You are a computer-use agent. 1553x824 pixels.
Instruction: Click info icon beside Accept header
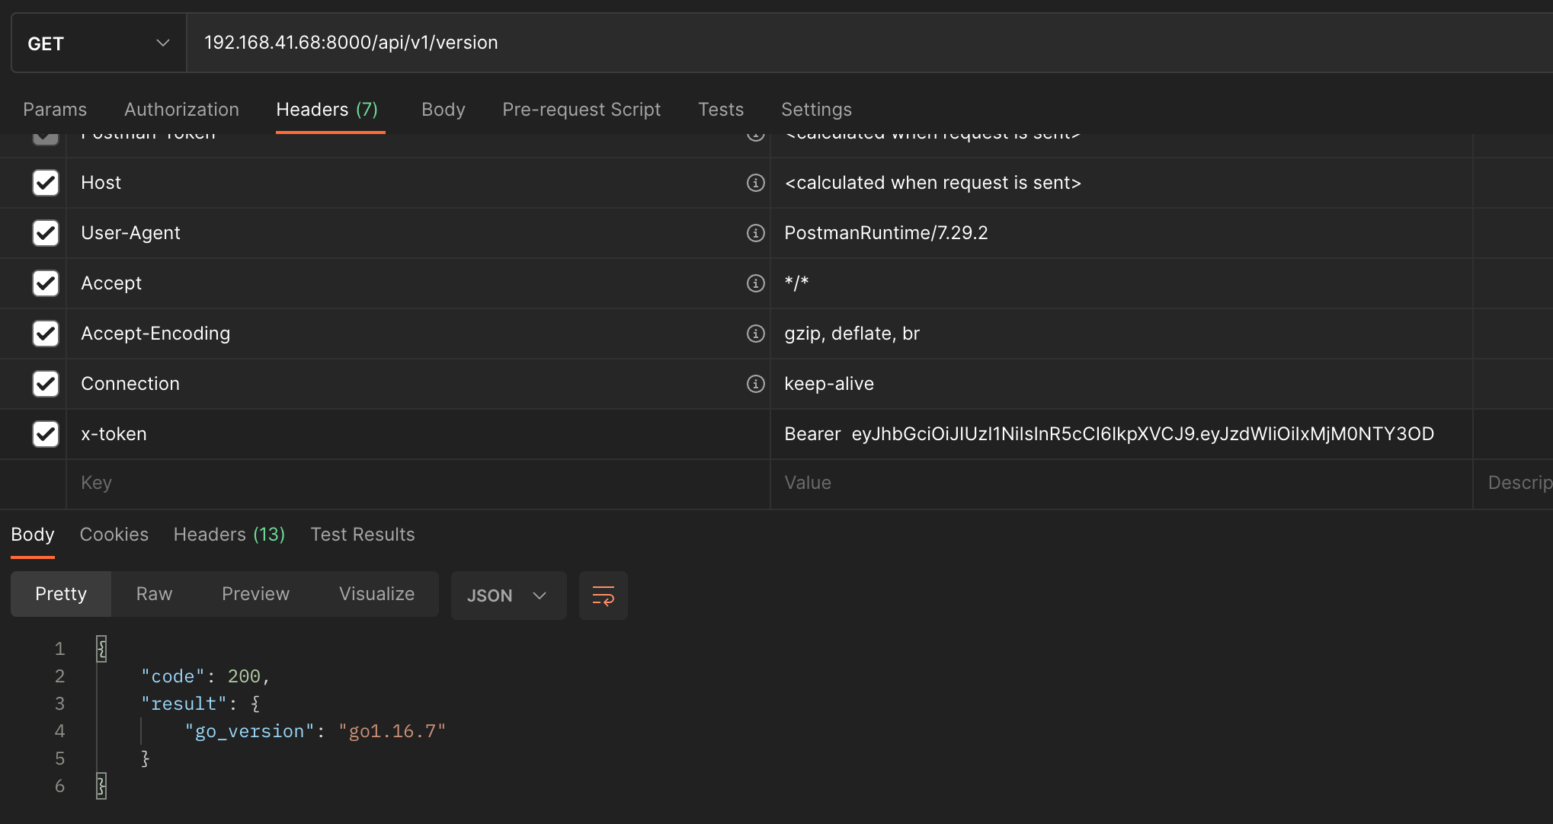pos(755,283)
